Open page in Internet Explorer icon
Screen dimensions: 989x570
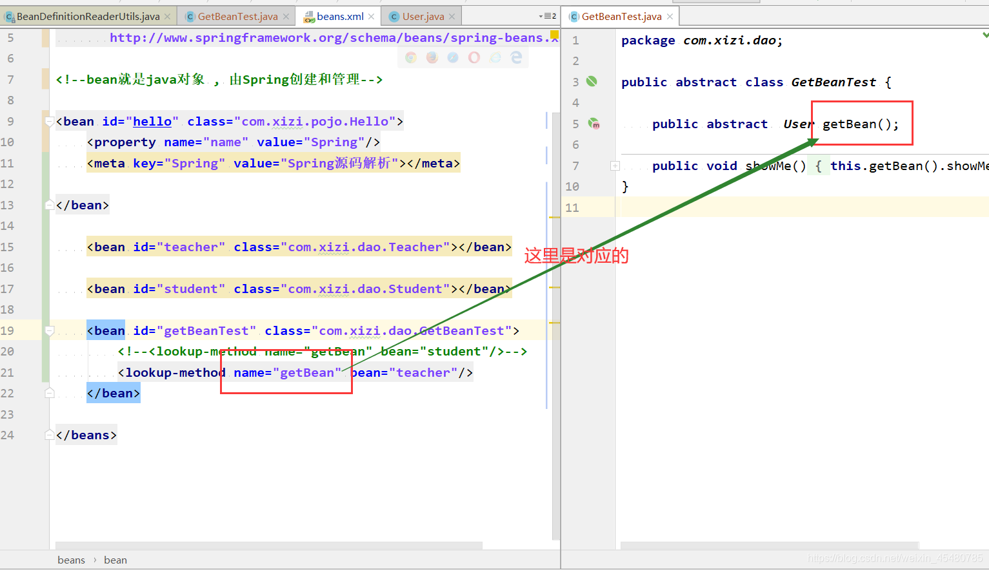tap(495, 58)
